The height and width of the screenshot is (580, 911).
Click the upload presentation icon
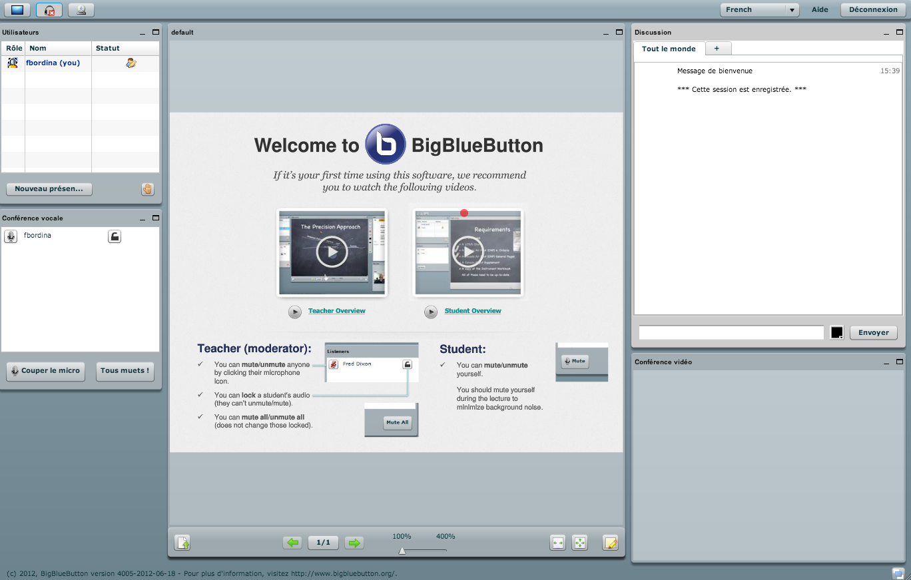[x=182, y=543]
